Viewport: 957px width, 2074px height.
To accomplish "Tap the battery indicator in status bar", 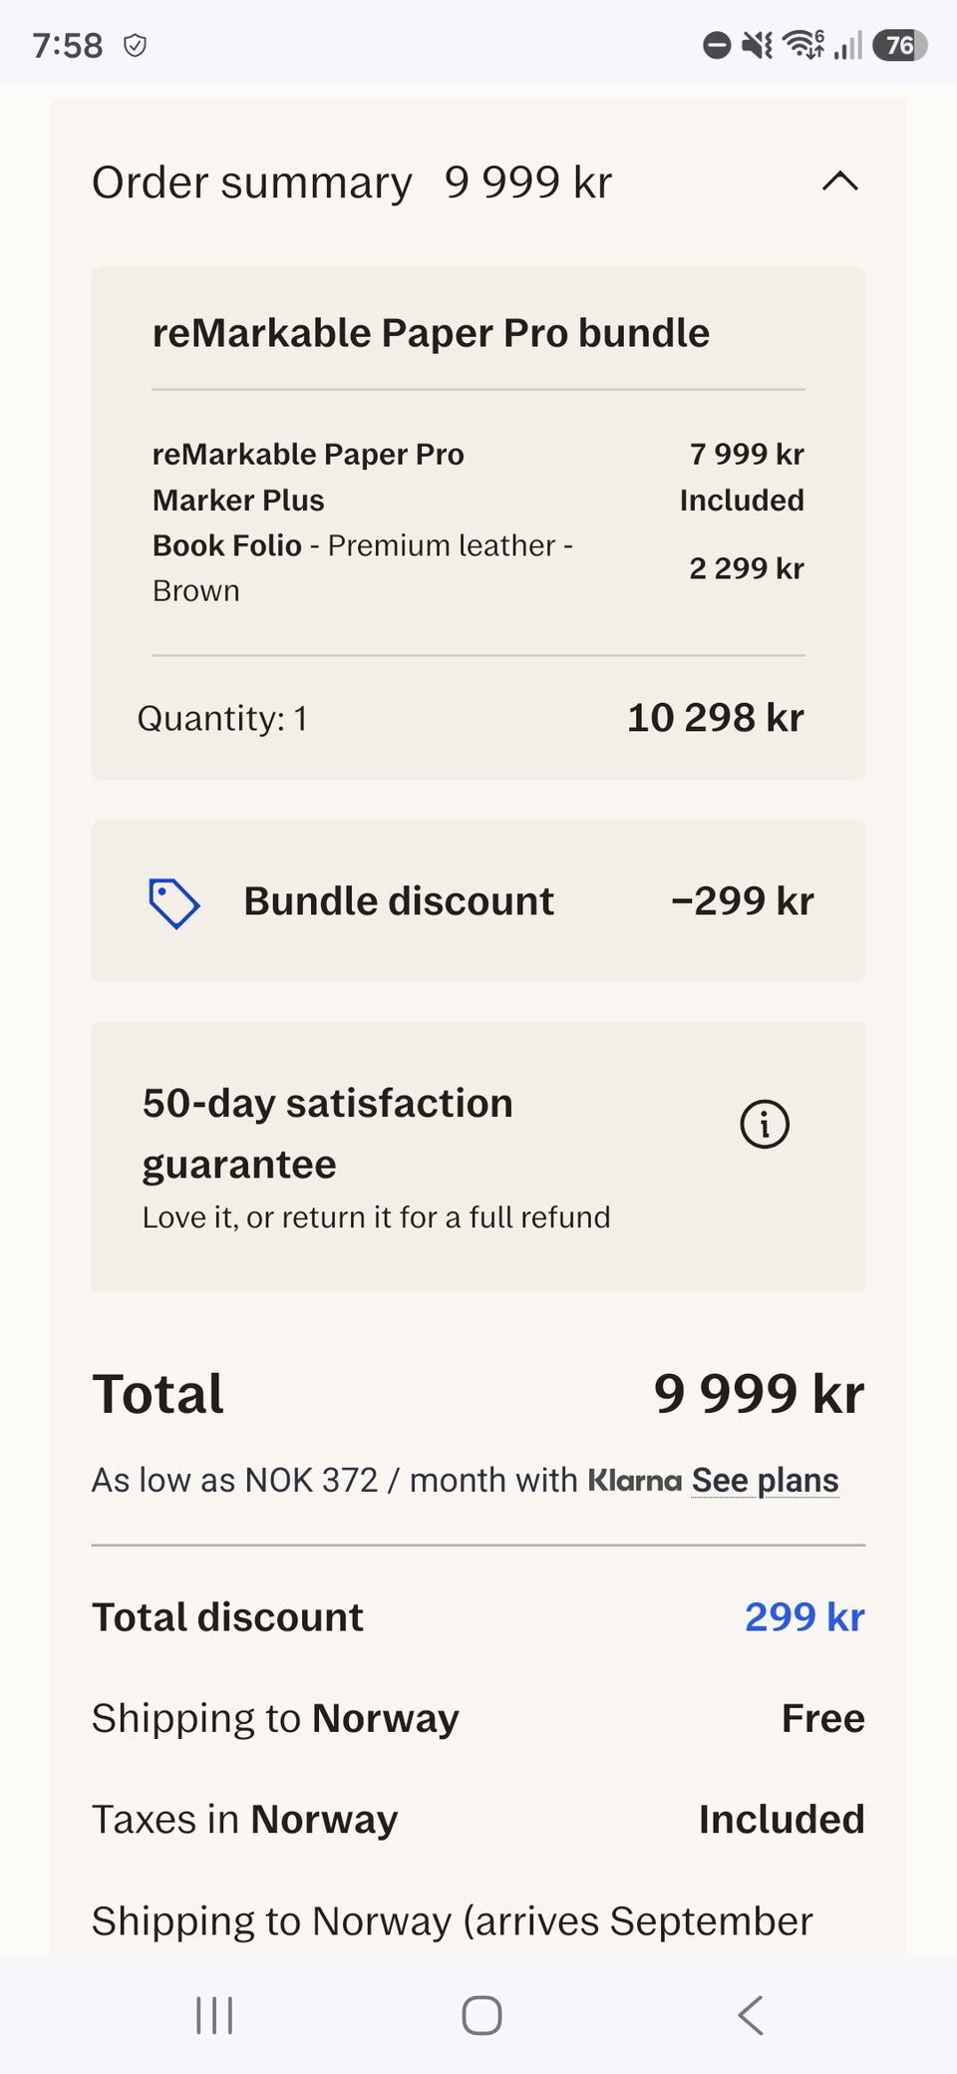I will point(900,45).
